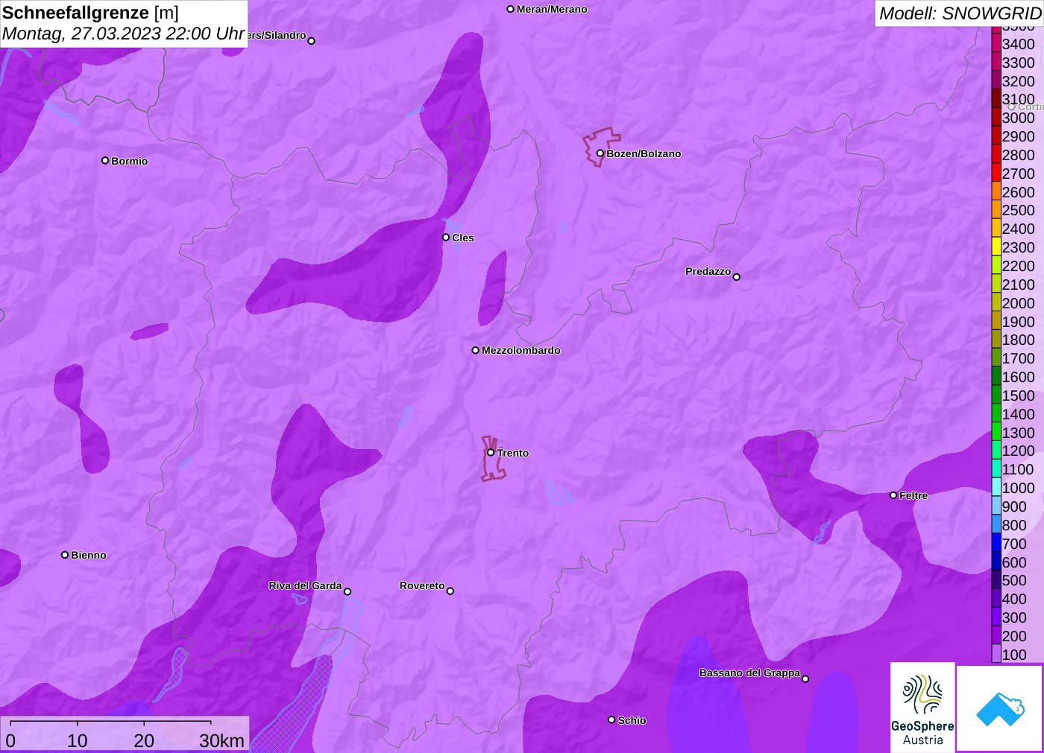Click the Riva del Garda marker dot
The height and width of the screenshot is (753, 1044).
tap(348, 592)
